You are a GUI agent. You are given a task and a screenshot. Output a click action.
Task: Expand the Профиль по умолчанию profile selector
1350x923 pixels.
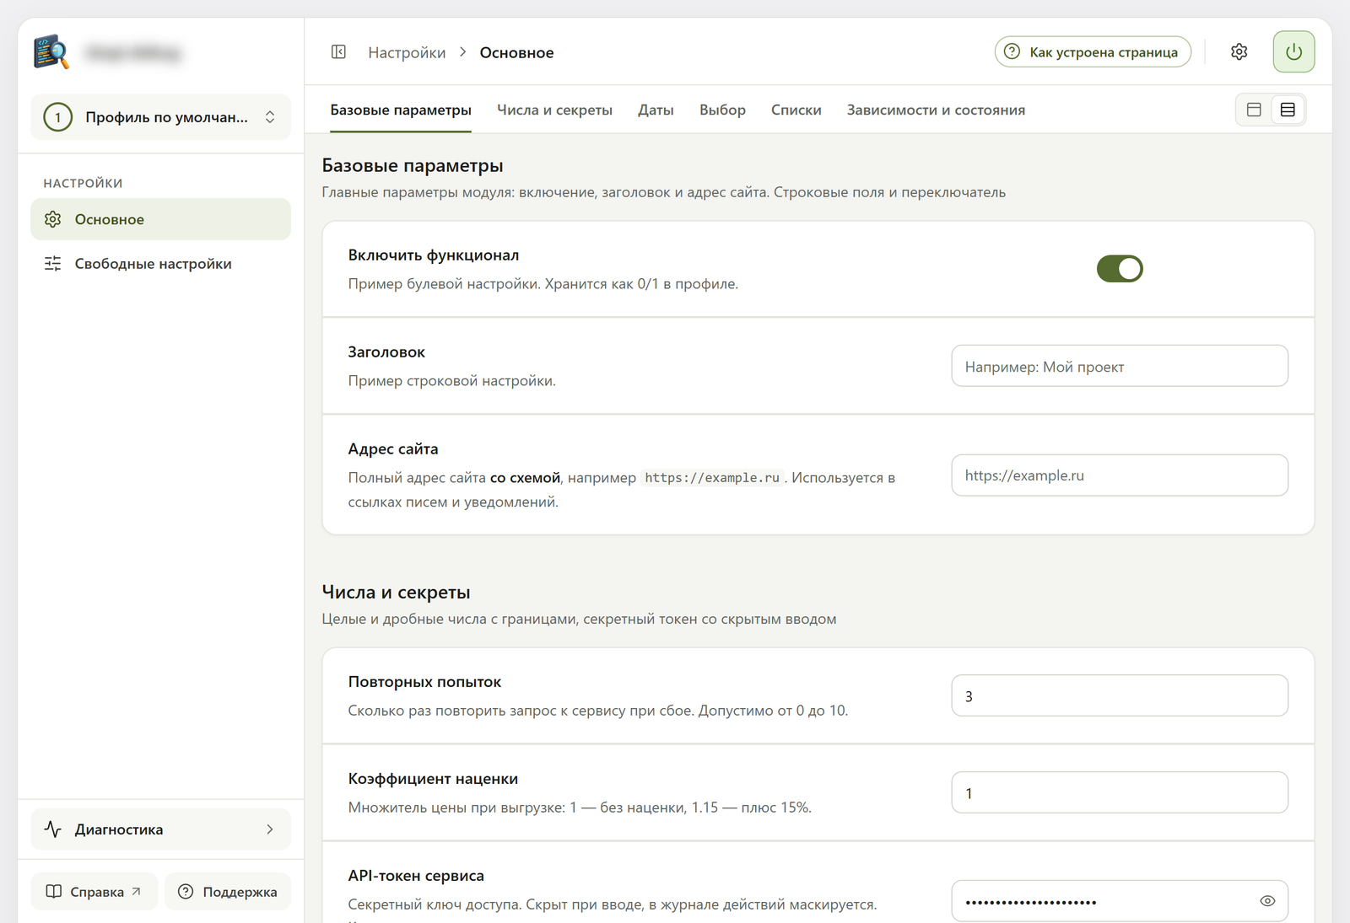pos(161,117)
